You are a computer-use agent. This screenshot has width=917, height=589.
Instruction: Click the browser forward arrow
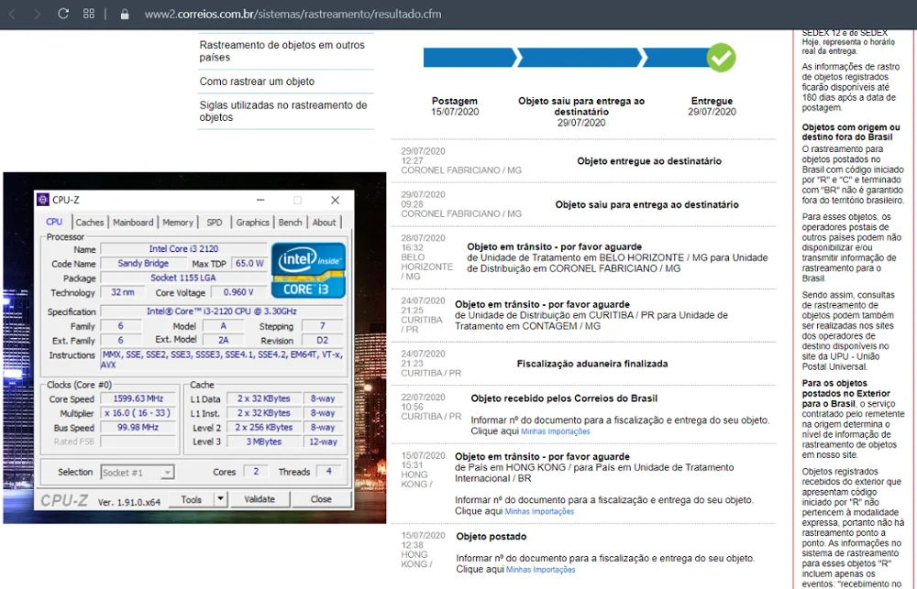coord(37,14)
